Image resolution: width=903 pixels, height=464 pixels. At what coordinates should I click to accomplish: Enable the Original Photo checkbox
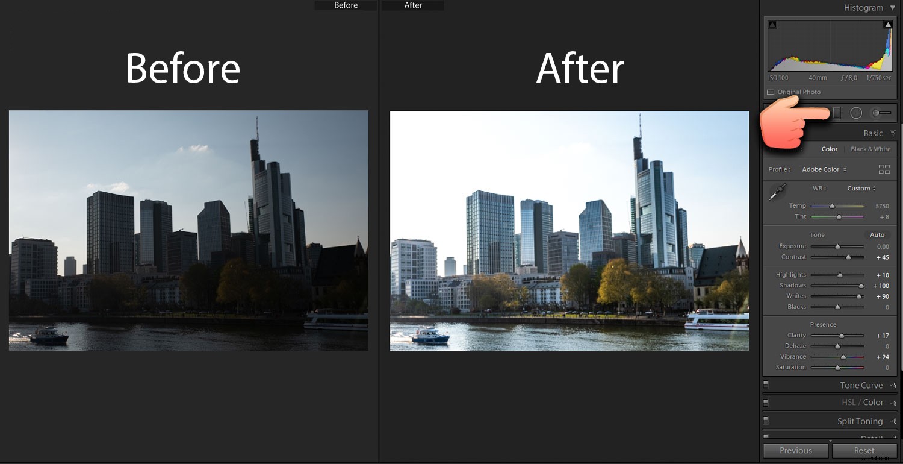coord(769,92)
